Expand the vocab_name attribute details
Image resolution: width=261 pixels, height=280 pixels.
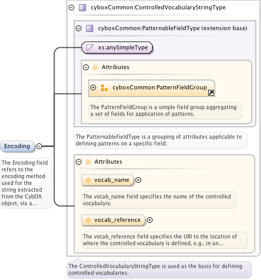tap(138, 180)
